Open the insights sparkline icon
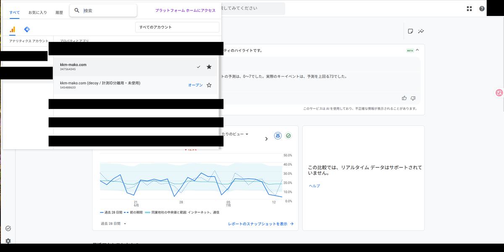 click(421, 31)
